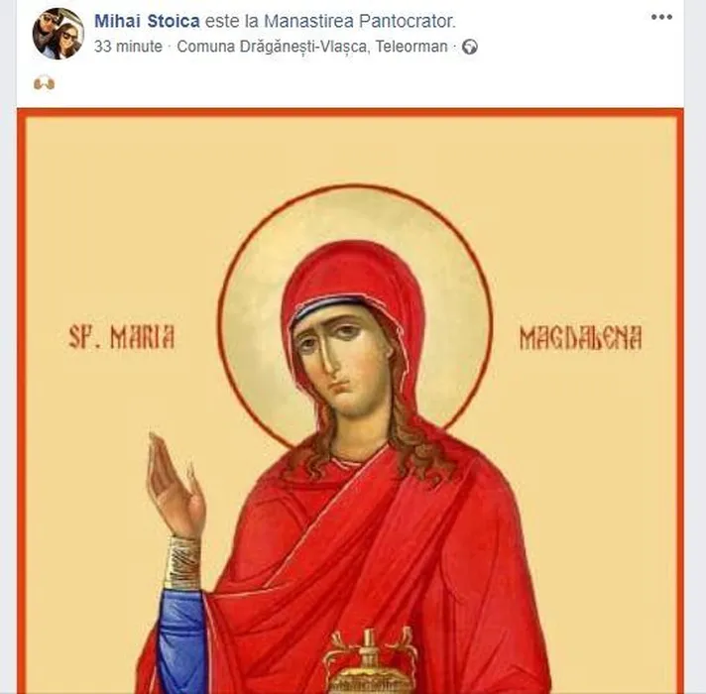Open Comuna Drăgănești-Vlașca, Teleorman place link

pos(312,47)
